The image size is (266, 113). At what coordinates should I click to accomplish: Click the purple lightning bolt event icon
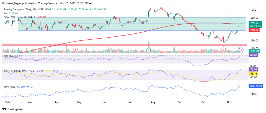[x=241, y=50]
